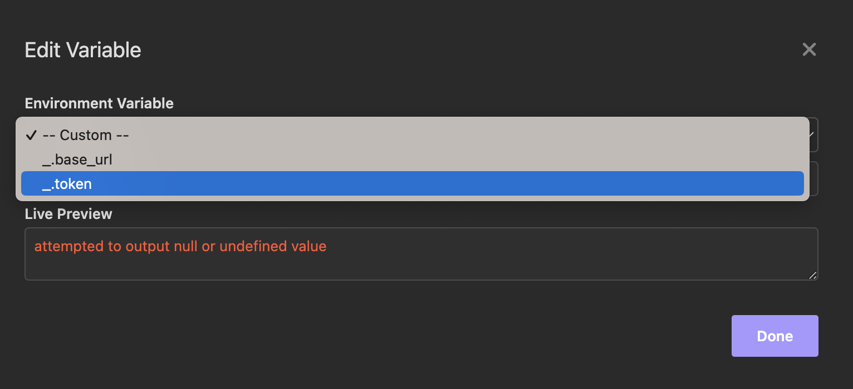This screenshot has width=853, height=389.
Task: Click empty row space right of _.base_url
Action: click(445, 160)
